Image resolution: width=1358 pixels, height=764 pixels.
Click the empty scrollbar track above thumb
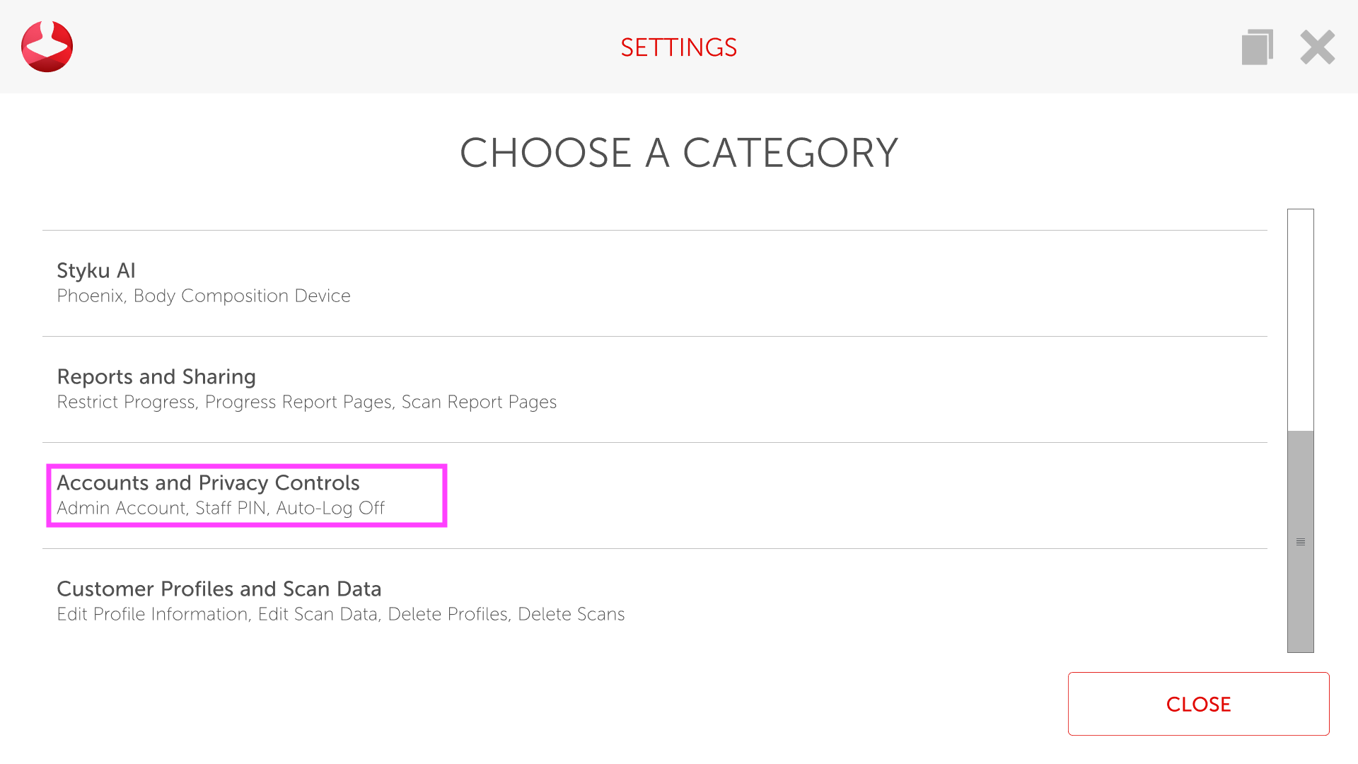pyautogui.click(x=1300, y=318)
